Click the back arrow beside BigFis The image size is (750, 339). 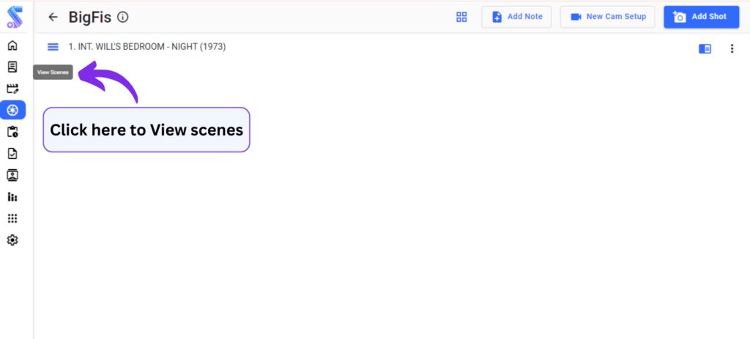(53, 17)
